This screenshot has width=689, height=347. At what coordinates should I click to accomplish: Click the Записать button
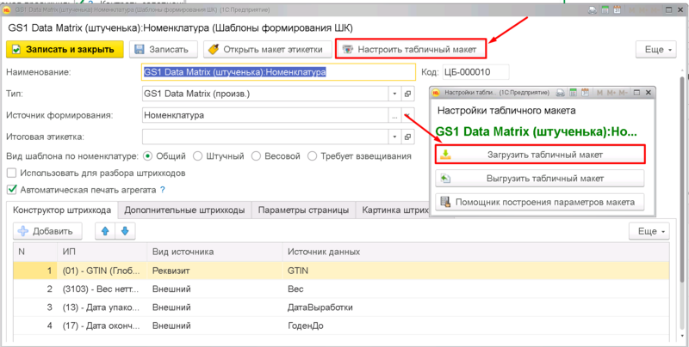tap(164, 50)
